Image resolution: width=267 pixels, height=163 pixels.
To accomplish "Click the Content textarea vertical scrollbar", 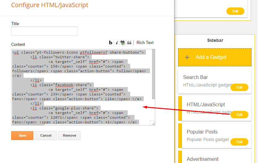I will point(153,74).
